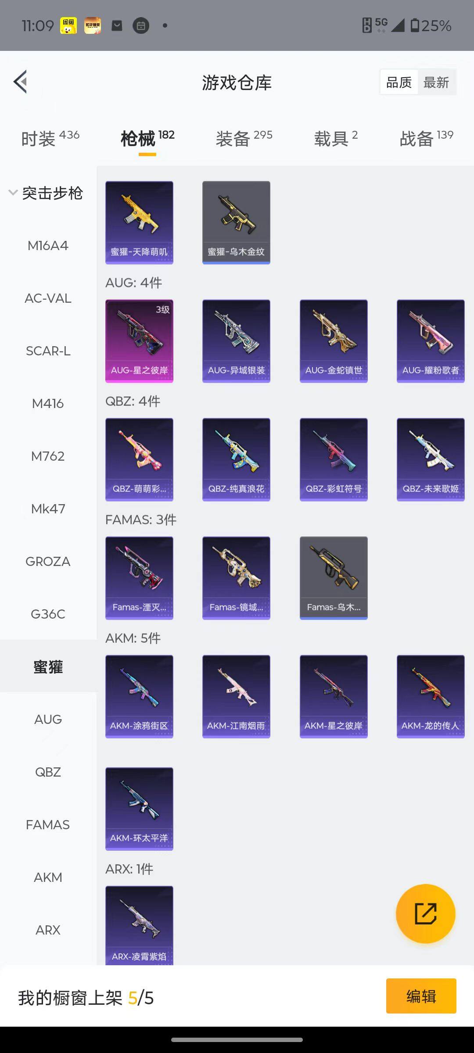Select GROZA in the weapon sidebar

[48, 561]
